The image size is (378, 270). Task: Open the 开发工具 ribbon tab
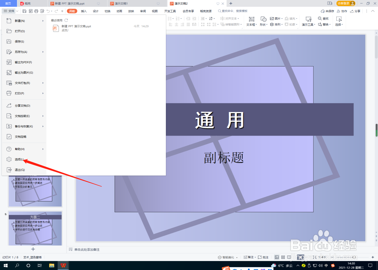coord(170,11)
